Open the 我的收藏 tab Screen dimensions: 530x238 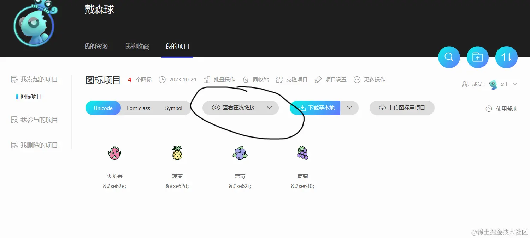tap(137, 46)
